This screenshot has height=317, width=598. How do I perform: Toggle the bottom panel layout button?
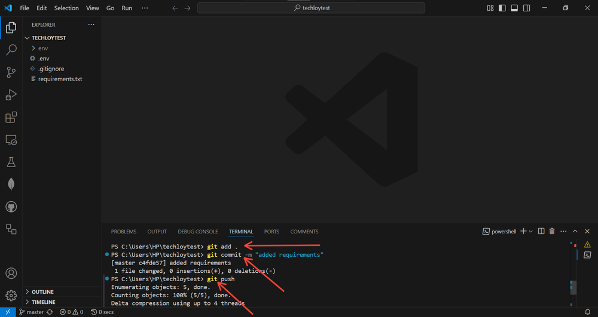[514, 8]
